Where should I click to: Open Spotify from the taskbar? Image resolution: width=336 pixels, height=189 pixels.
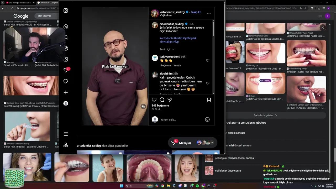click(197, 186)
